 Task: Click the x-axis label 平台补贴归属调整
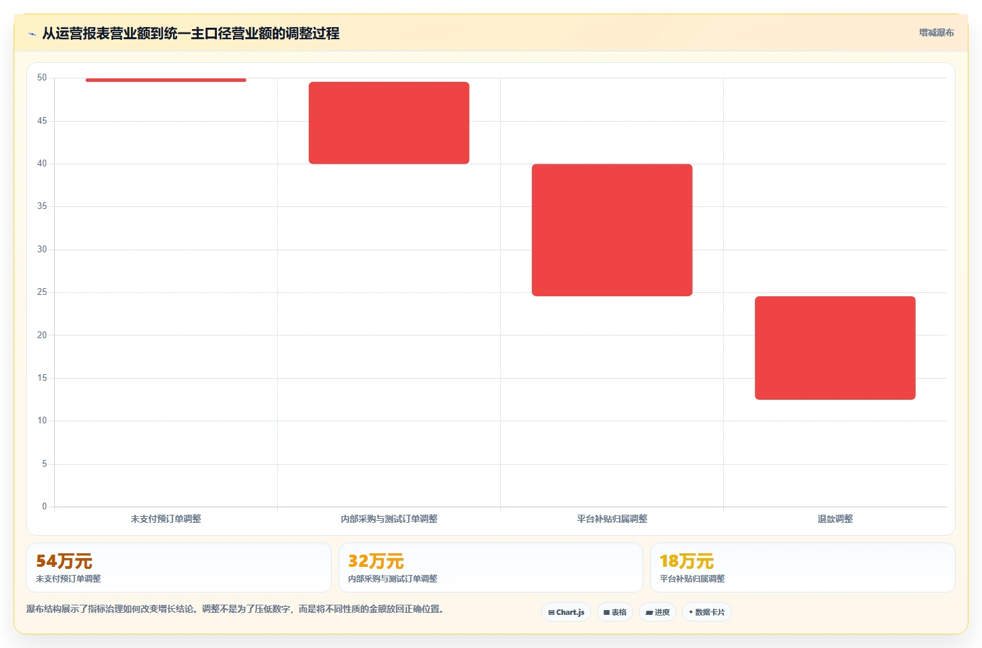click(612, 519)
